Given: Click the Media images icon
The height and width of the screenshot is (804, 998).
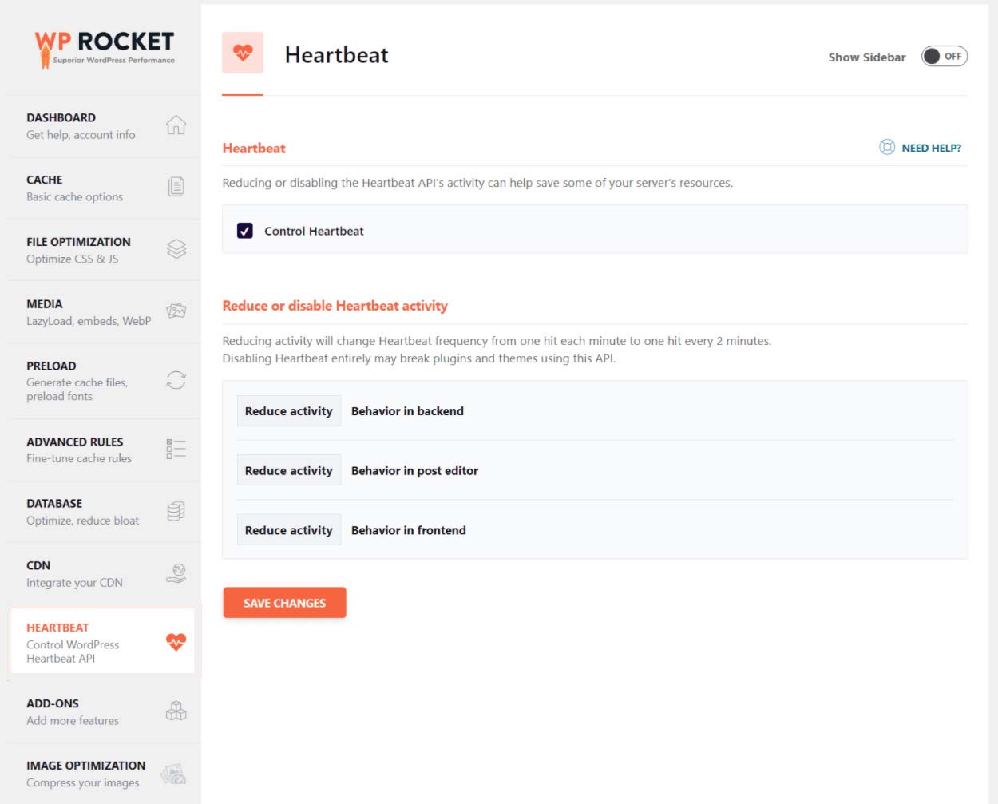Looking at the screenshot, I should click(x=176, y=311).
